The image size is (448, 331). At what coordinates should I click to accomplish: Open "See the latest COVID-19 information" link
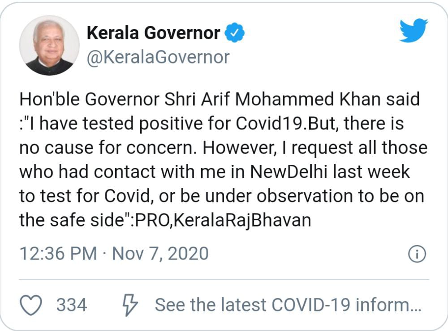pyautogui.click(x=288, y=305)
